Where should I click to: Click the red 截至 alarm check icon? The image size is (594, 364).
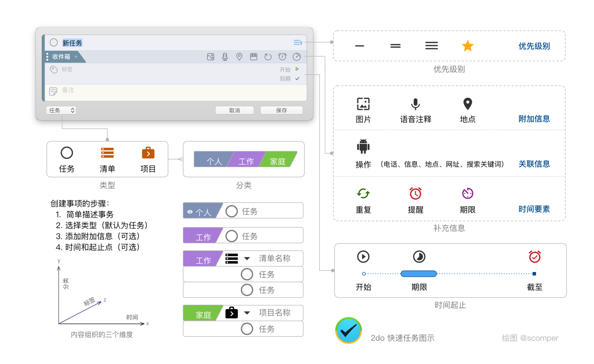click(x=535, y=256)
